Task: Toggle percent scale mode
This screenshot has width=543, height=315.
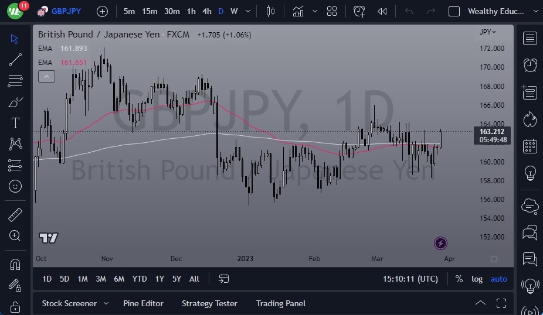Action: [x=459, y=279]
